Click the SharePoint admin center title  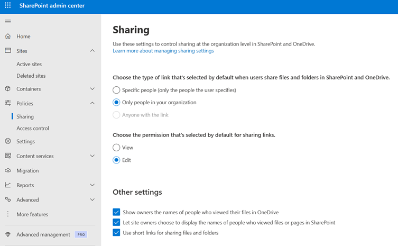pyautogui.click(x=52, y=6)
